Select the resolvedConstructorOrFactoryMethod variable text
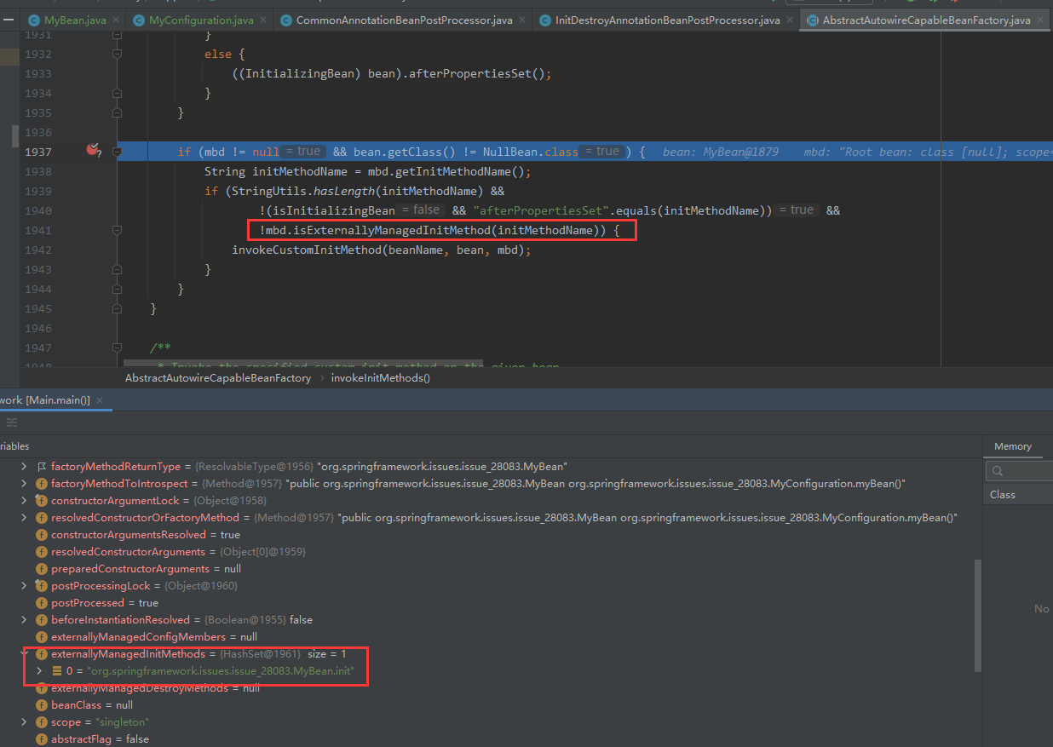 pos(504,518)
